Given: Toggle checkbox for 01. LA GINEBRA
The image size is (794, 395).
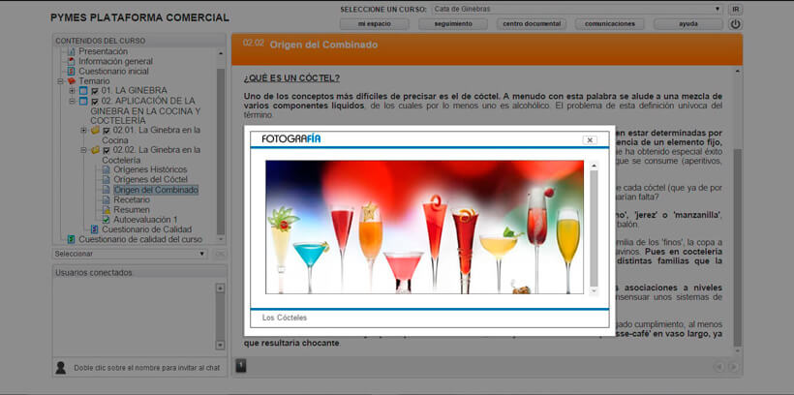Looking at the screenshot, I should point(95,91).
